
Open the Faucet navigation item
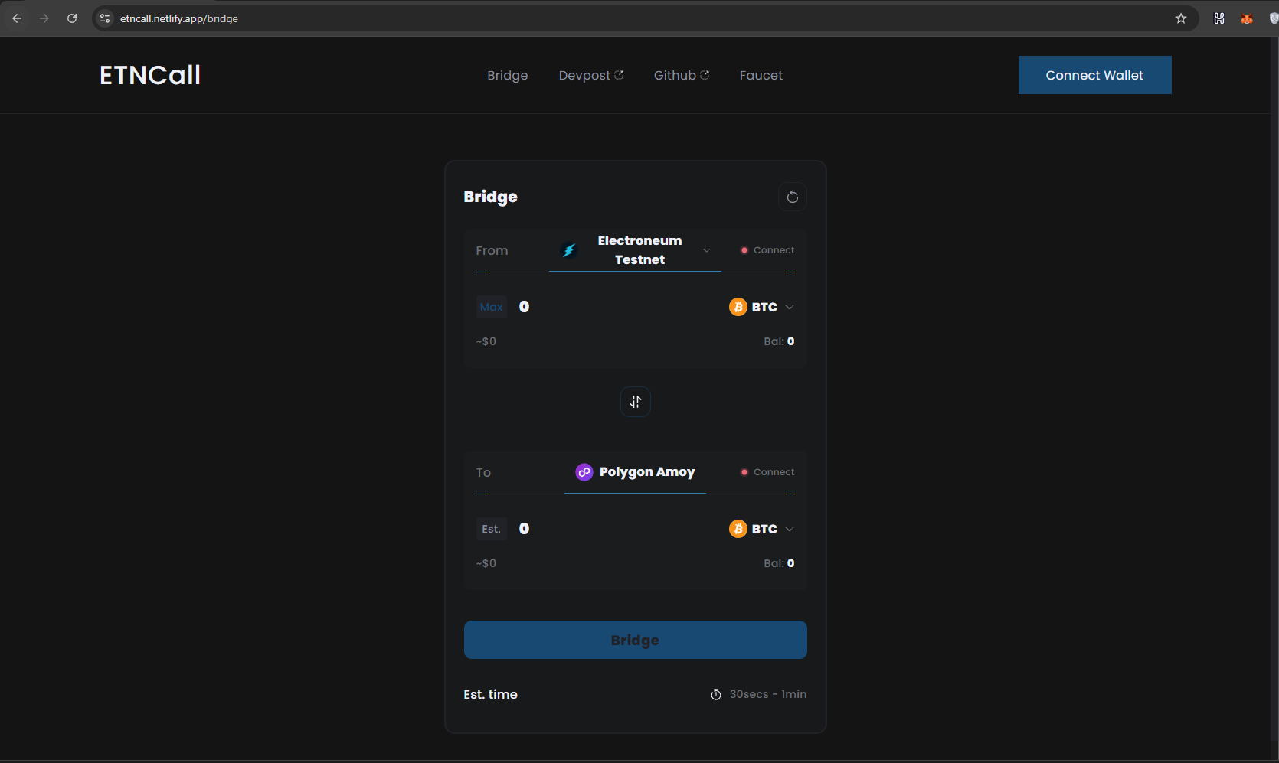click(x=761, y=75)
